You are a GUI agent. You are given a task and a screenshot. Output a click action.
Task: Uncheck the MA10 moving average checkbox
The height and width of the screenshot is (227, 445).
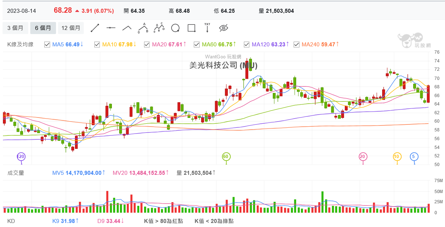(x=97, y=45)
